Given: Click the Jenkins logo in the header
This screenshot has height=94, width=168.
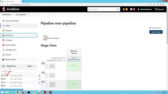Looking at the screenshot, I should 10,9.
